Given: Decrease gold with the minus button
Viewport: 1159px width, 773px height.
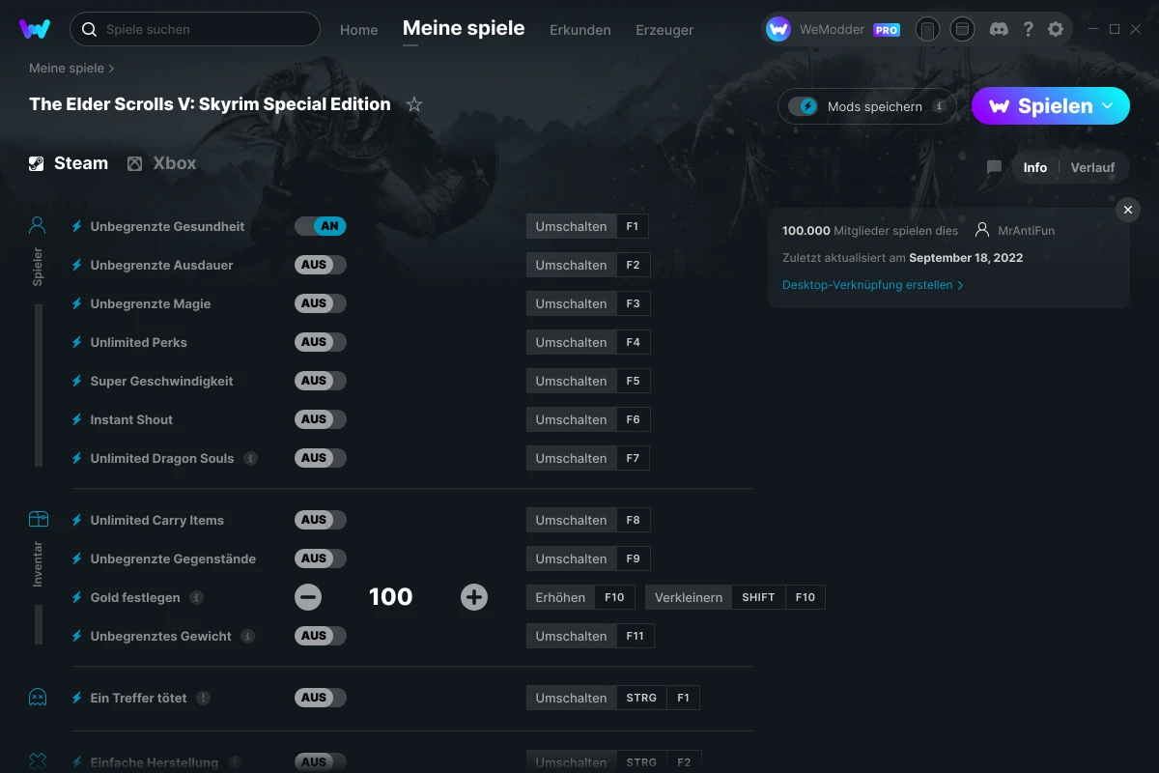Looking at the screenshot, I should tap(308, 597).
